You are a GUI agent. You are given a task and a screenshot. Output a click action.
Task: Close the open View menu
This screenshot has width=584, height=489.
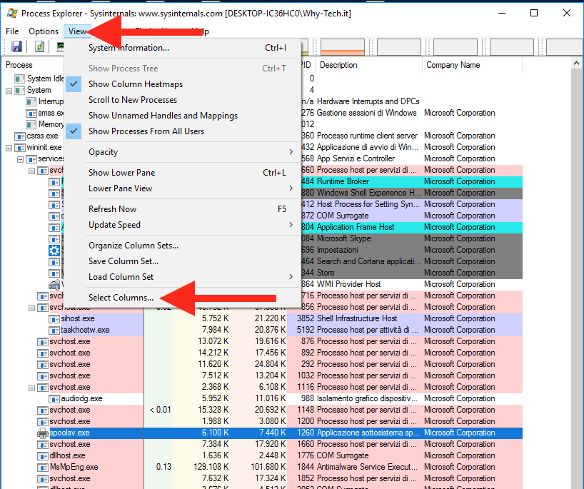[77, 31]
